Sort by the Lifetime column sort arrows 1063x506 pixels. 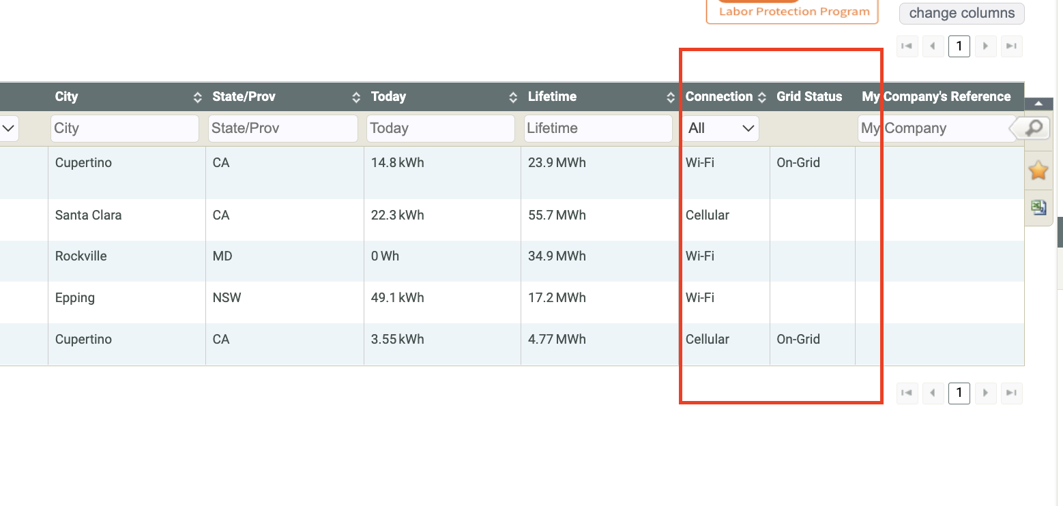(671, 97)
